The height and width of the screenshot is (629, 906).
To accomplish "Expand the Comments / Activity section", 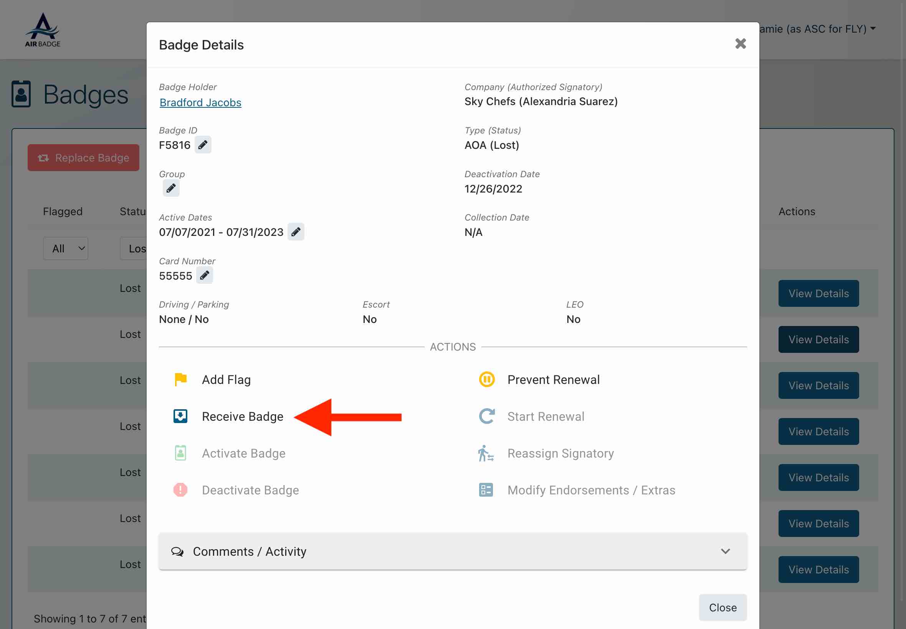I will [452, 551].
